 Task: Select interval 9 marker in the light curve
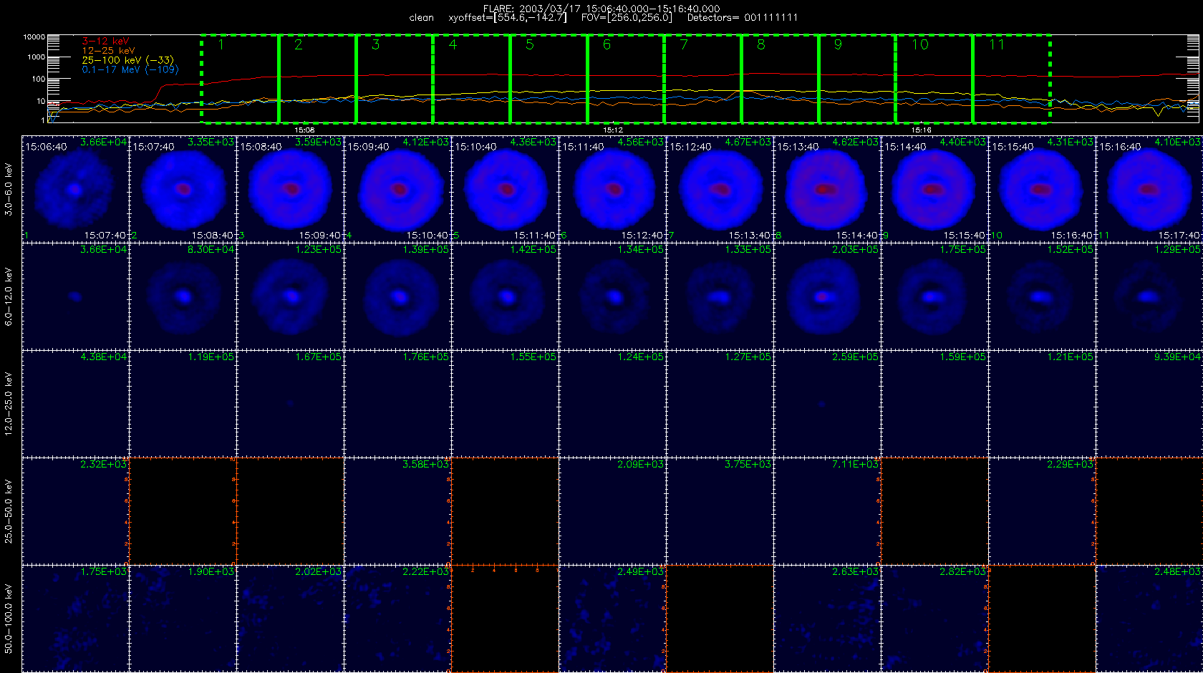coord(839,45)
